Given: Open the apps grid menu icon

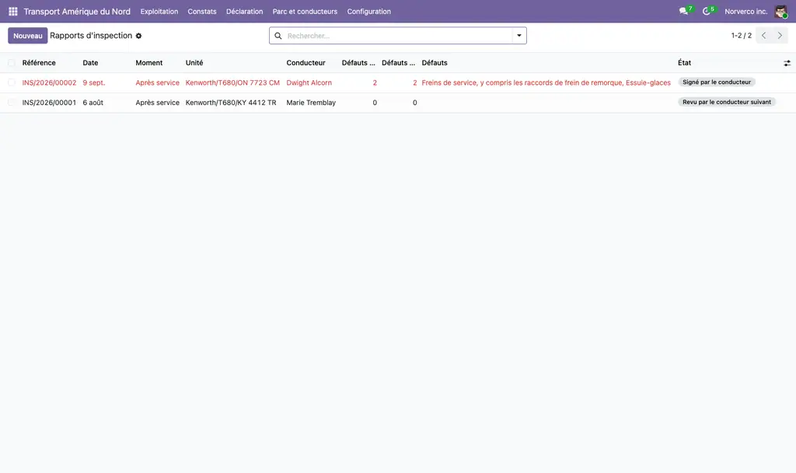Looking at the screenshot, I should click(x=12, y=11).
